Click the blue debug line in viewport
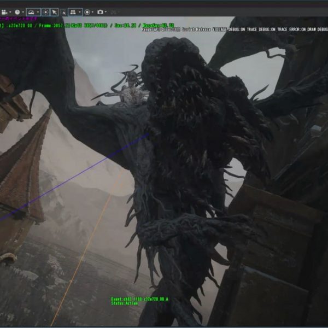The width and height of the screenshot is (328, 328). tap(75, 177)
